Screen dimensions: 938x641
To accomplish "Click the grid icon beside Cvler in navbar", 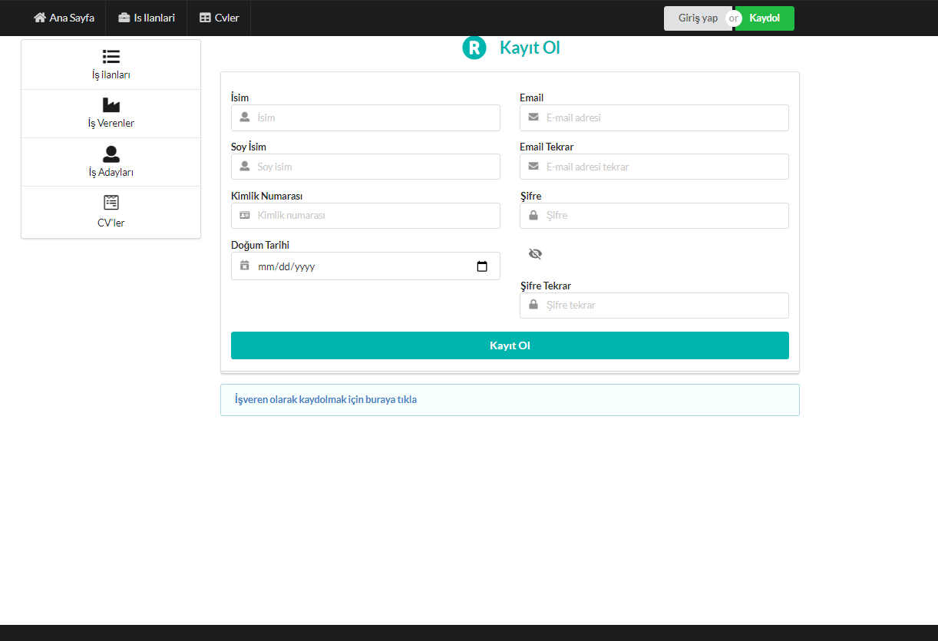I will (x=203, y=17).
